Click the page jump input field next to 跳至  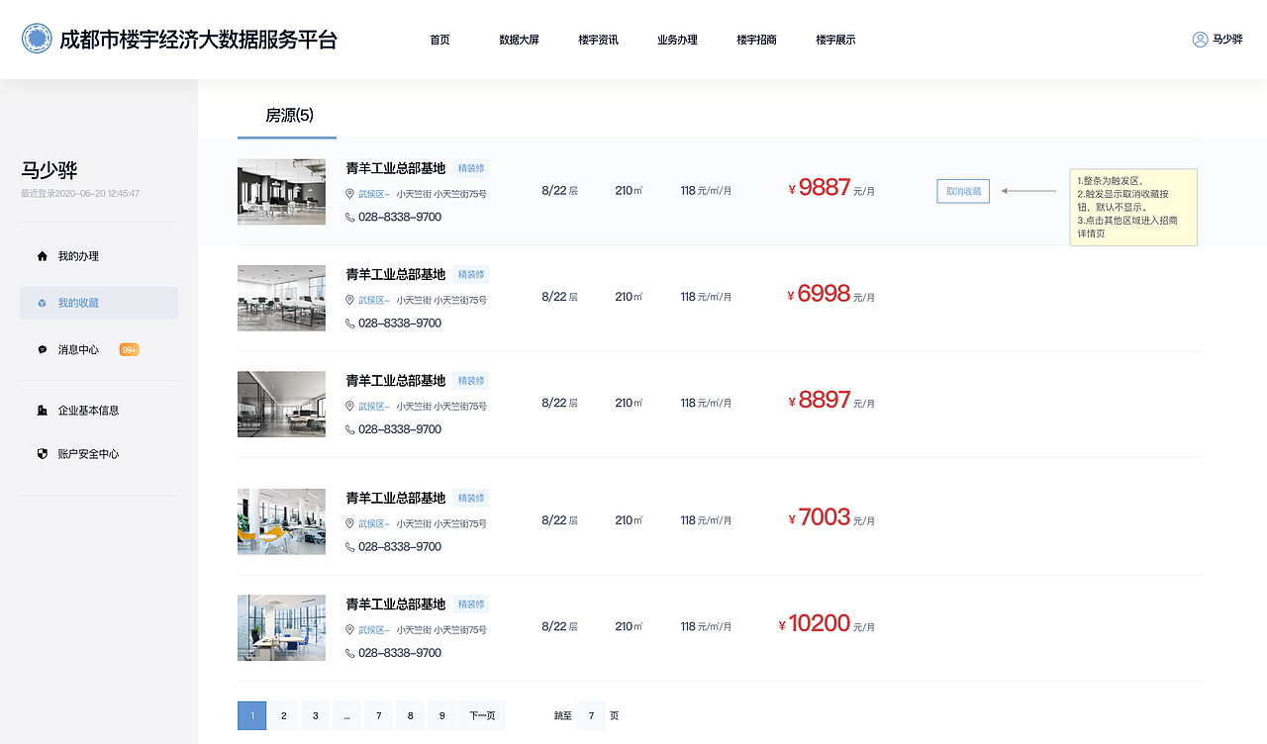(591, 715)
